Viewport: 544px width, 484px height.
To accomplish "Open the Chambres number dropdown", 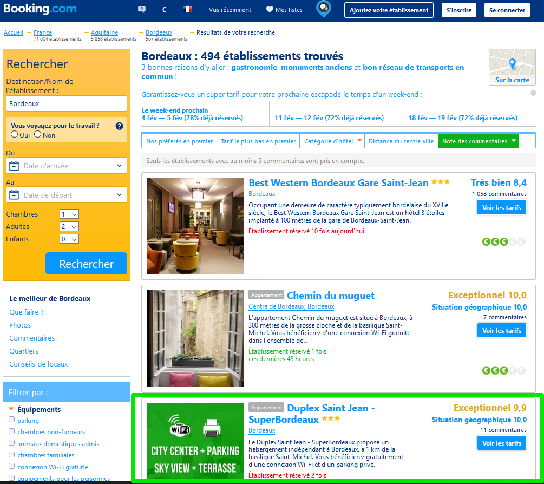I will [x=69, y=214].
